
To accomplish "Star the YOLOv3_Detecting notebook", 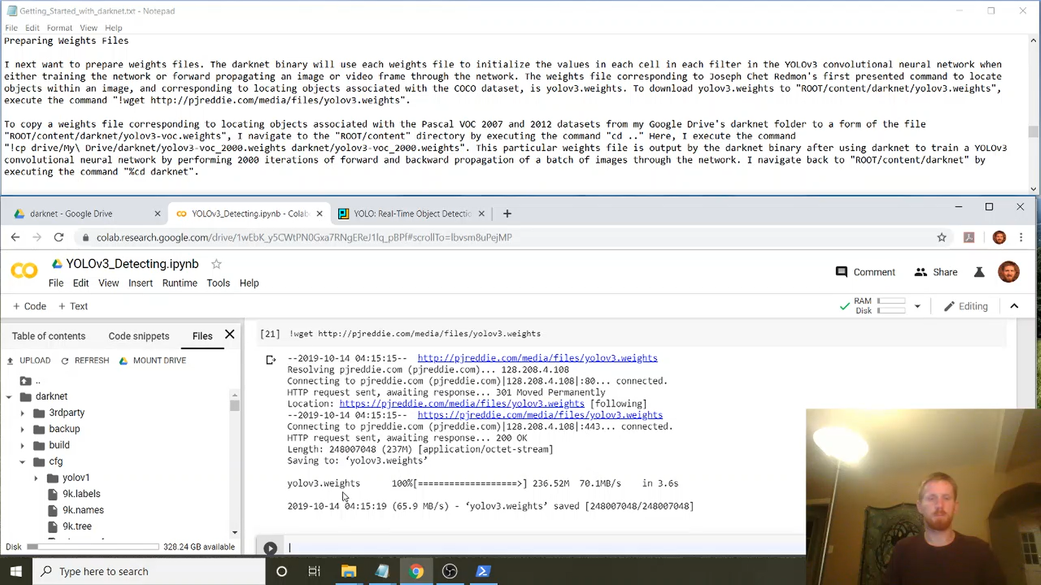I will click(216, 264).
